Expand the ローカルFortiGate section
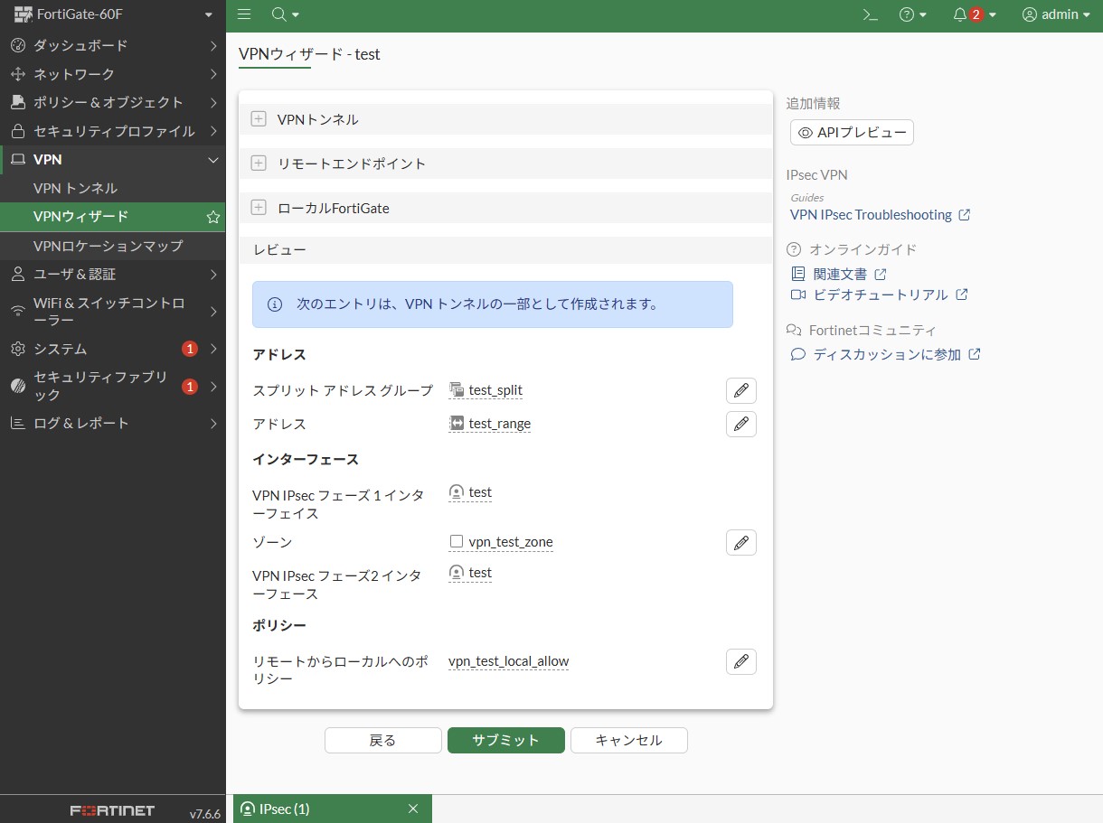The width and height of the screenshot is (1103, 823). [x=259, y=208]
